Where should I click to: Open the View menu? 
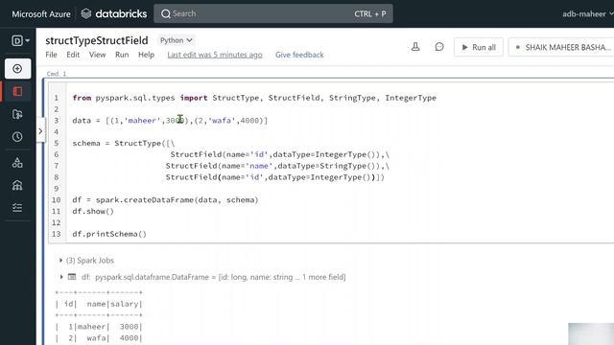[x=97, y=55]
